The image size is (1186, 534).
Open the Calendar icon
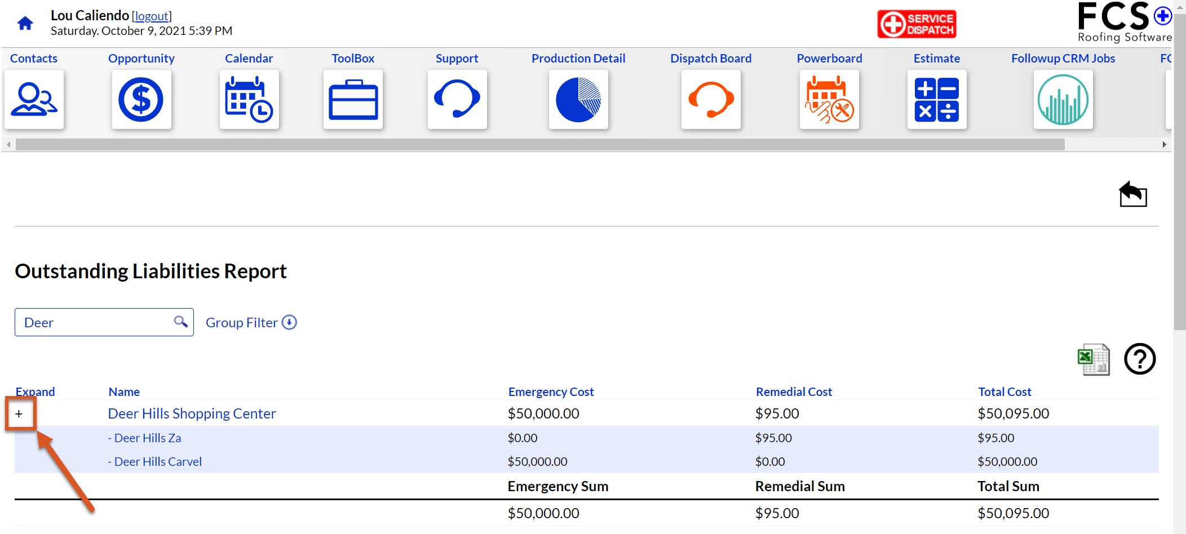pyautogui.click(x=249, y=100)
